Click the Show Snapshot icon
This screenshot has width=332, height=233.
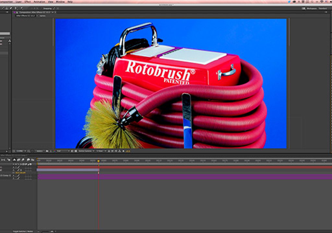(x=51, y=151)
